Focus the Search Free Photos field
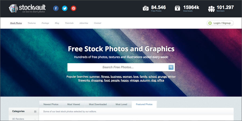The image size is (242, 121). [x=118, y=67]
